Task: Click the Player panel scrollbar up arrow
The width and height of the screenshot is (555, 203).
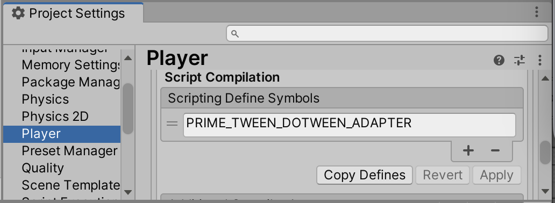Action: [545, 78]
